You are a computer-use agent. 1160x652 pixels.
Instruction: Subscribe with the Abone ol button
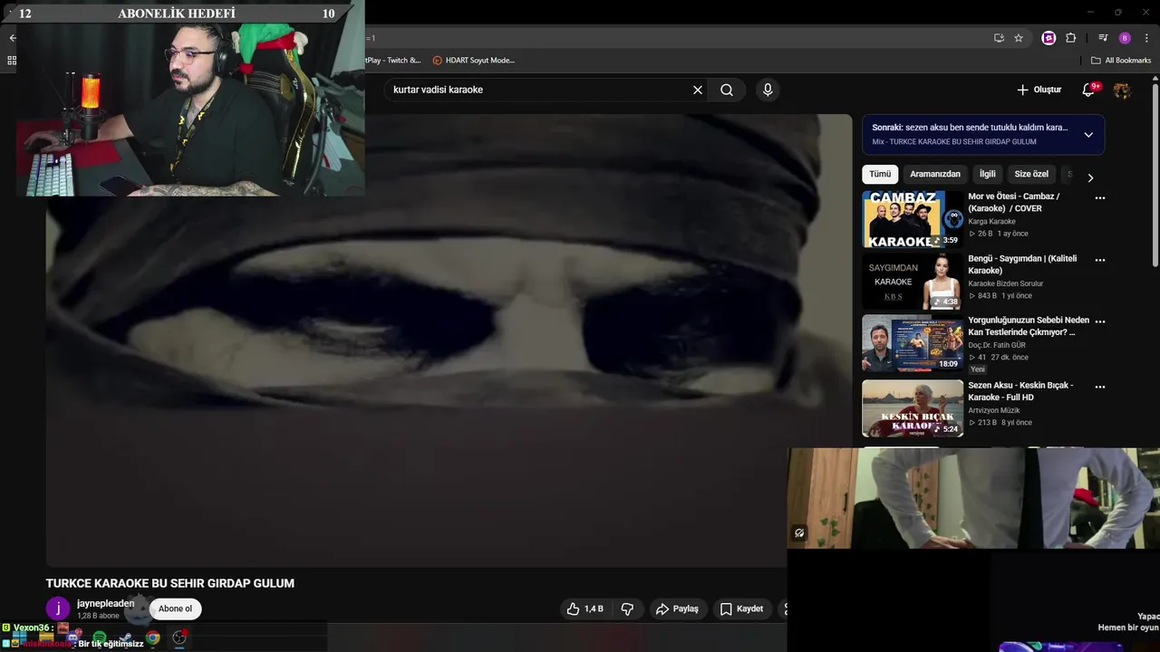pyautogui.click(x=175, y=609)
